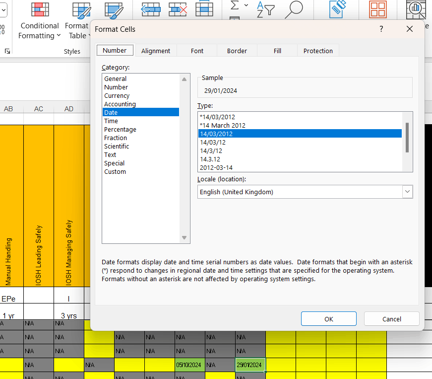Choose the 14.3.12 date type
Viewport: 432px width, 379px height.
click(x=300, y=159)
